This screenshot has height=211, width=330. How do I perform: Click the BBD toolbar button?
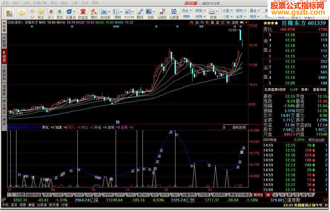click(x=186, y=16)
